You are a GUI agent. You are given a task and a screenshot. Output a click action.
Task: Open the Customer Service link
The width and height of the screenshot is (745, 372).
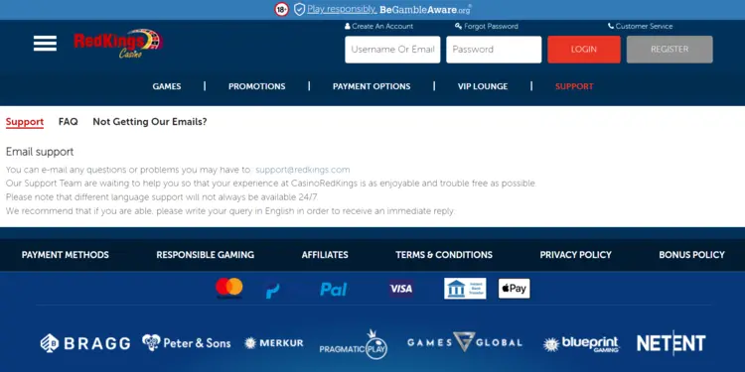pos(641,26)
